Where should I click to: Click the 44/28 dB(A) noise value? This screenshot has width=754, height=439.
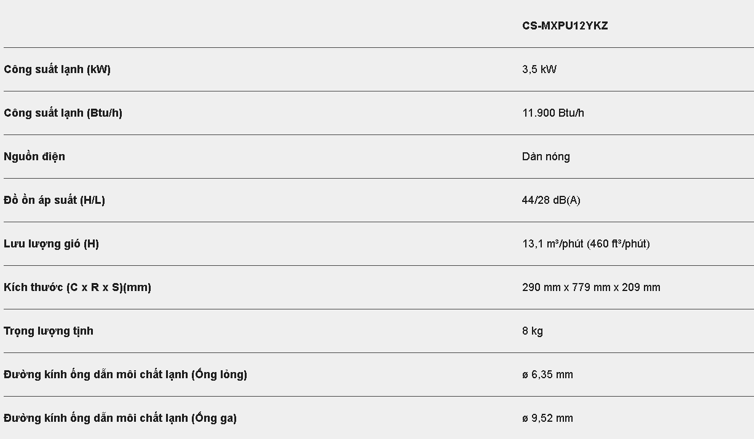point(551,200)
